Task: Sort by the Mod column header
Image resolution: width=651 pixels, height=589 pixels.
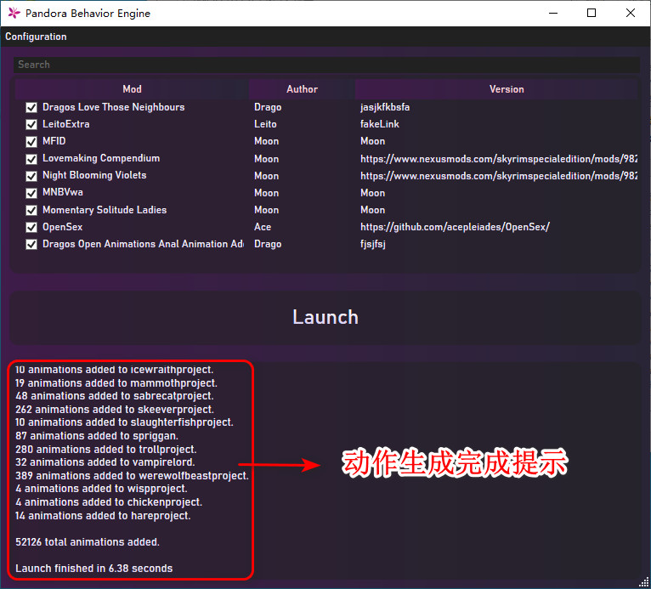Action: click(132, 89)
